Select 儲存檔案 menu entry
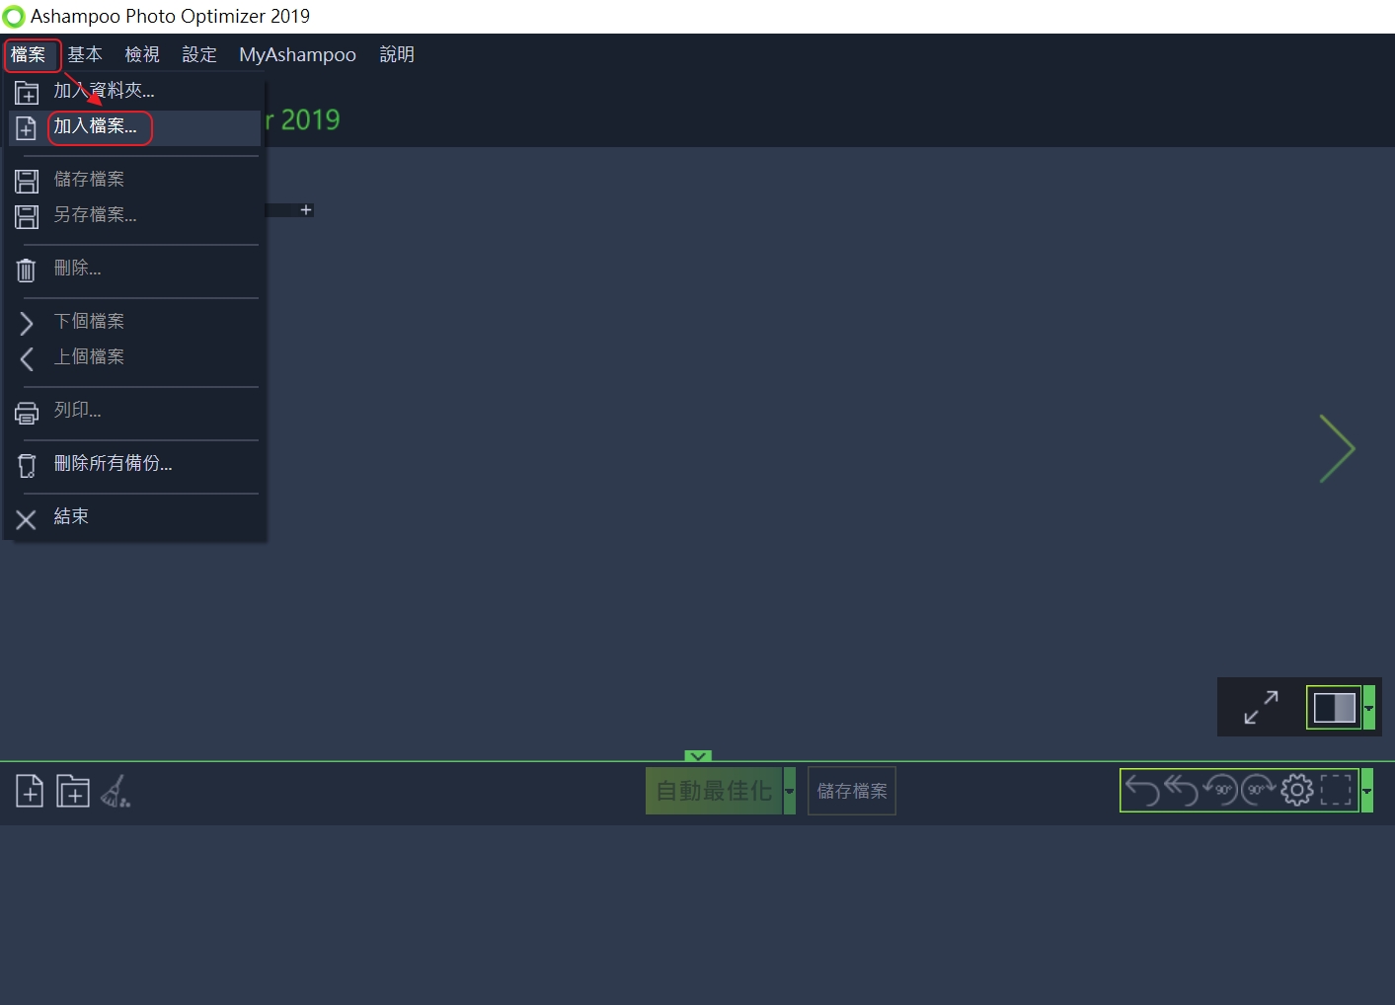This screenshot has width=1395, height=1005. tap(134, 180)
